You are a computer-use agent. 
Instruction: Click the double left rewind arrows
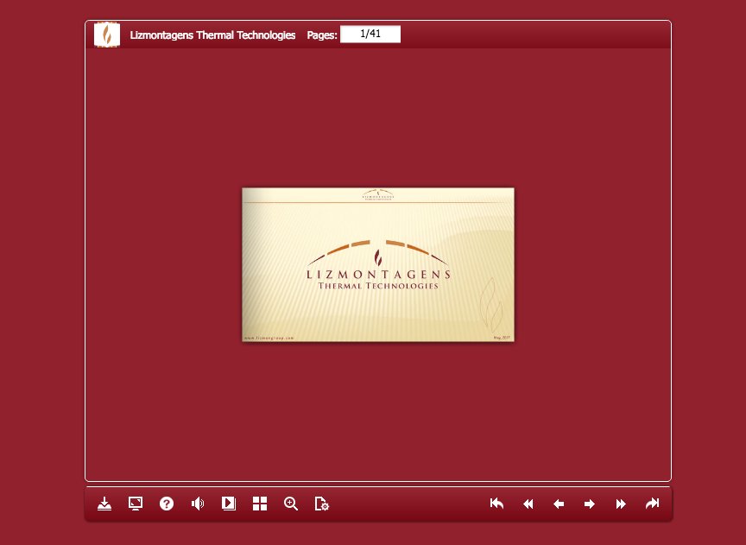click(528, 504)
